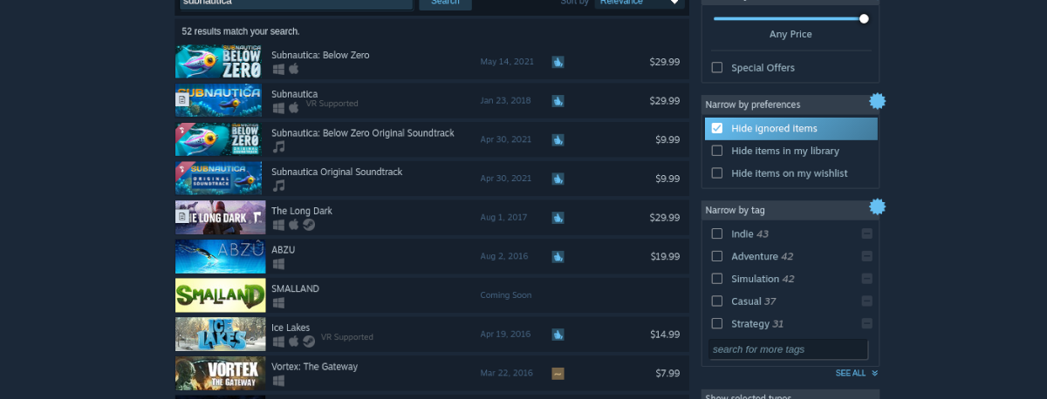Exclude the Indie tag with minus button
Screen dimensions: 1047x399
pos(866,233)
